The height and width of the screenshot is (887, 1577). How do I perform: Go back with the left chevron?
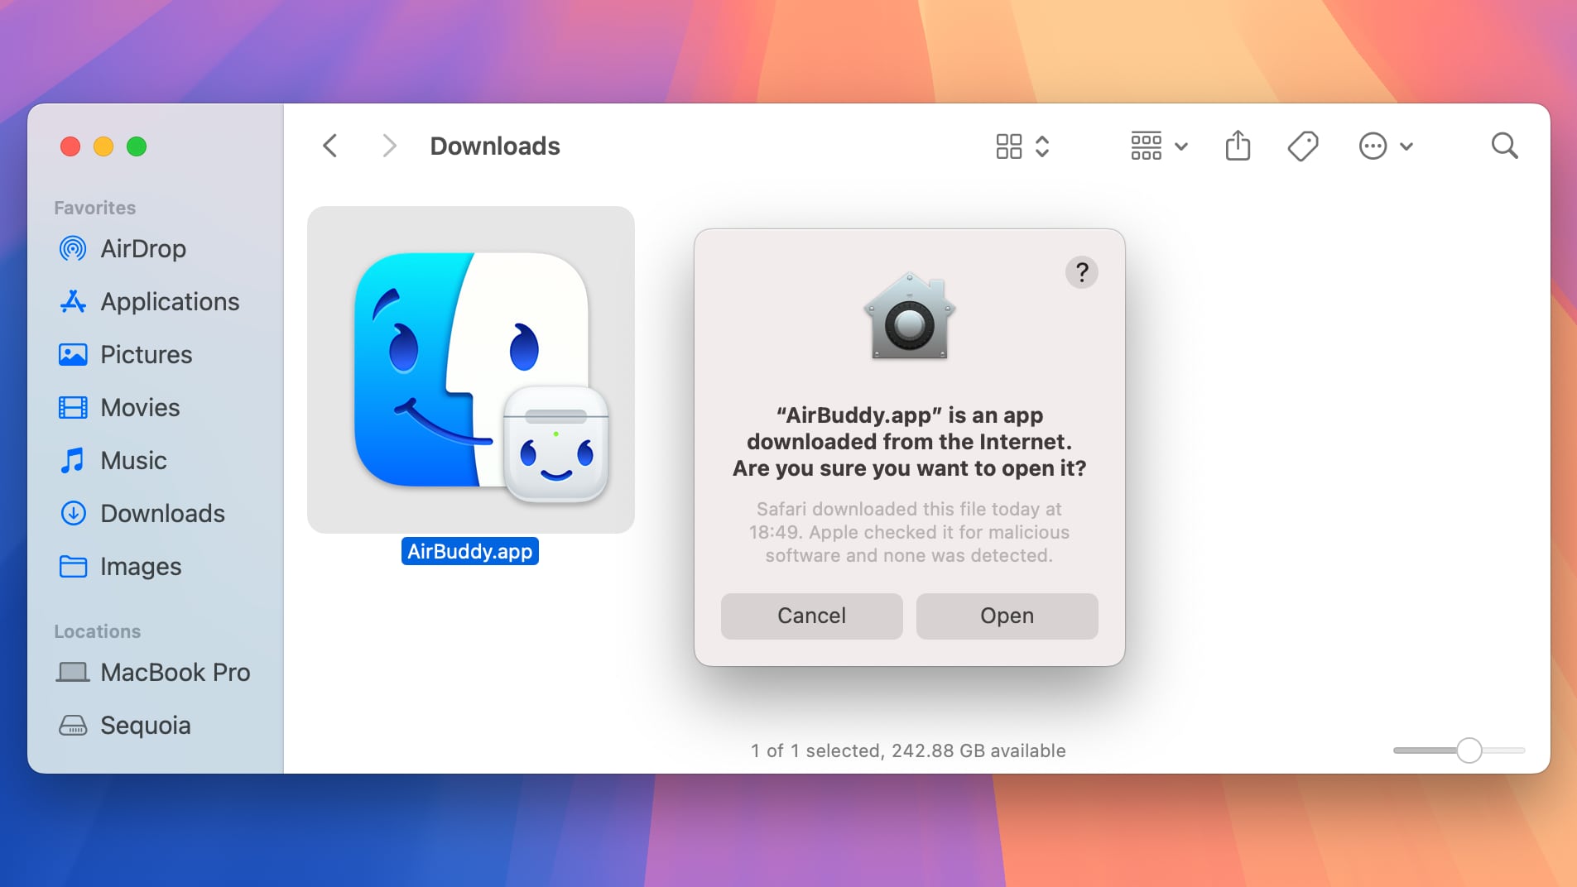pyautogui.click(x=330, y=146)
